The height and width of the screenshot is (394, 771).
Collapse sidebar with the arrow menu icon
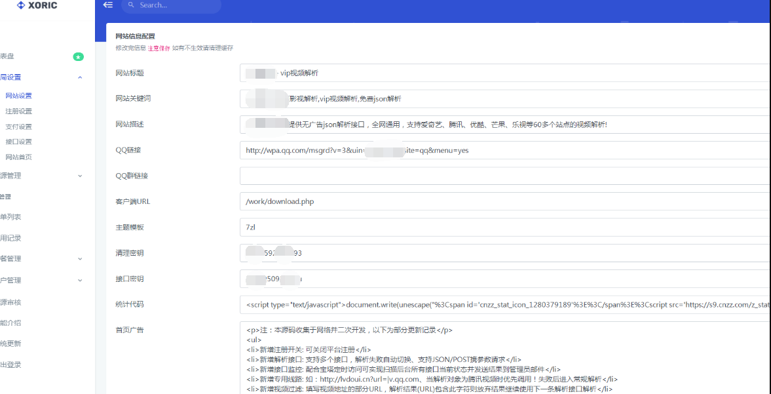point(108,5)
